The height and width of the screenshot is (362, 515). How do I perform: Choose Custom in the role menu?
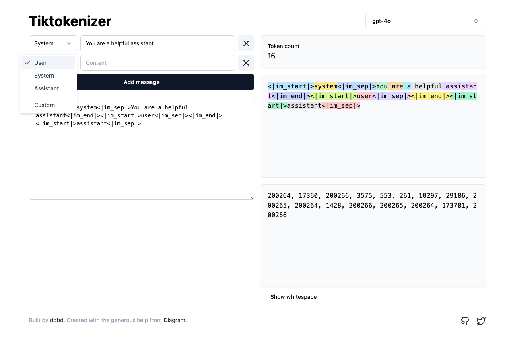[48, 105]
